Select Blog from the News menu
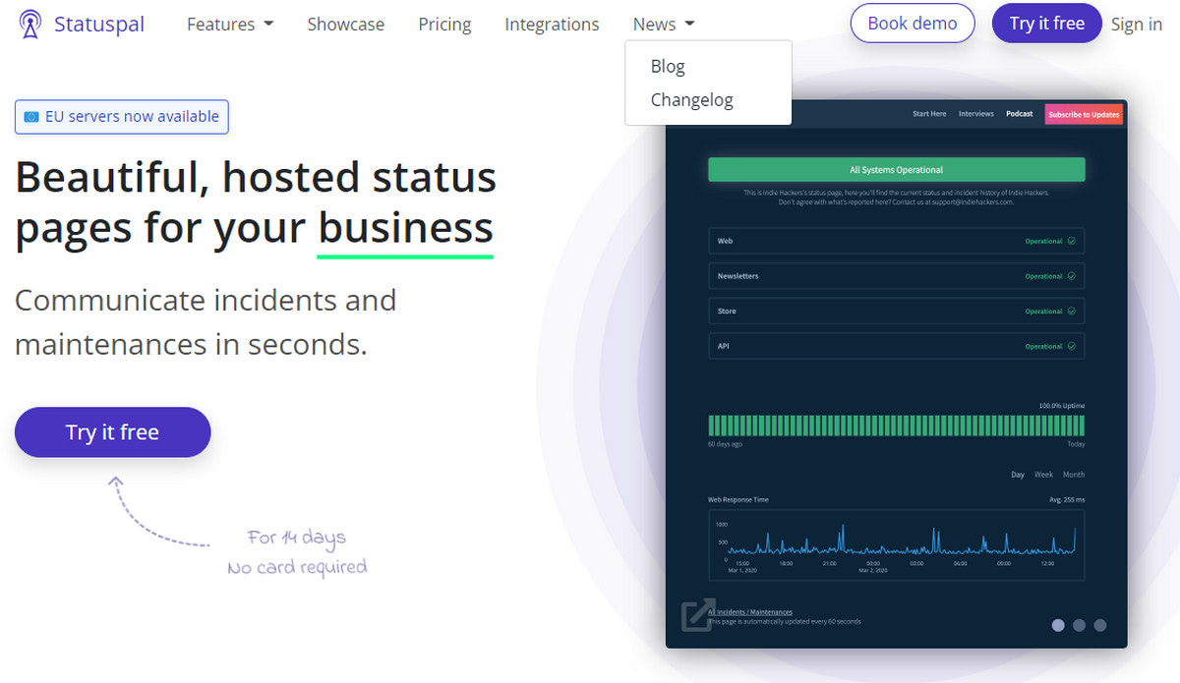1180x683 pixels. [x=668, y=66]
